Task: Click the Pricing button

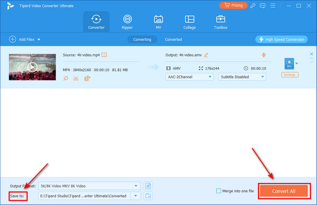Action: (234, 5)
